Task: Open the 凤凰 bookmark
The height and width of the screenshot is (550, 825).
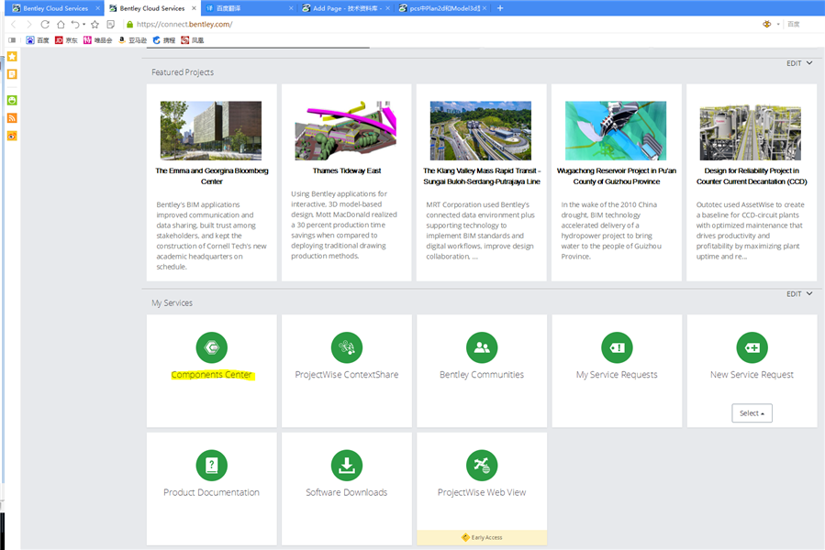Action: [x=193, y=40]
